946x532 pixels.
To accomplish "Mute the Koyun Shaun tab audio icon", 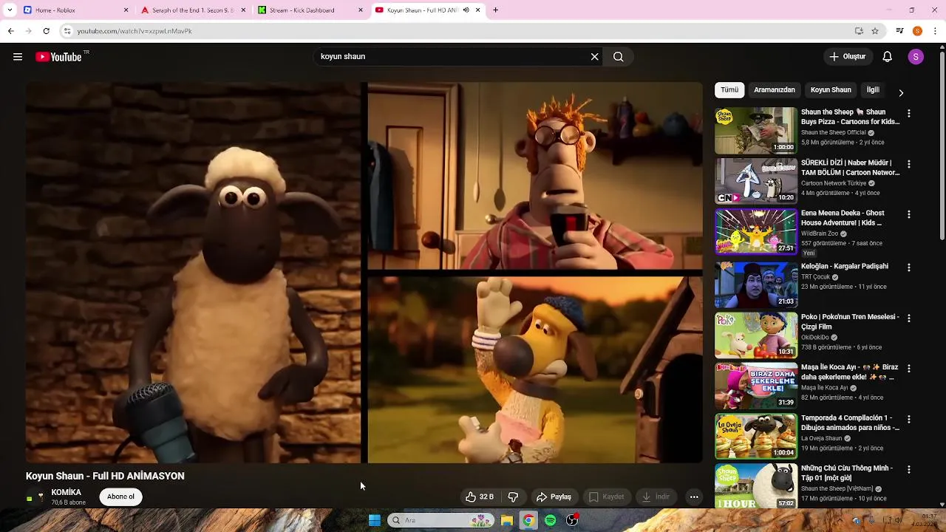I will tap(466, 10).
